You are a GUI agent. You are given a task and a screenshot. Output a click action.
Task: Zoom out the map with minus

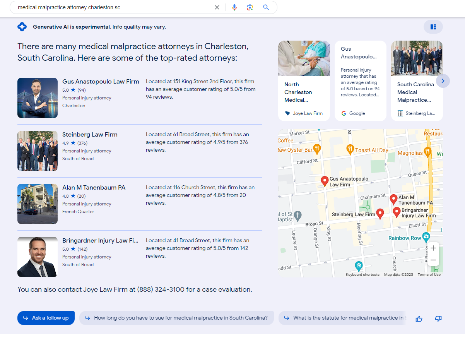point(433,260)
